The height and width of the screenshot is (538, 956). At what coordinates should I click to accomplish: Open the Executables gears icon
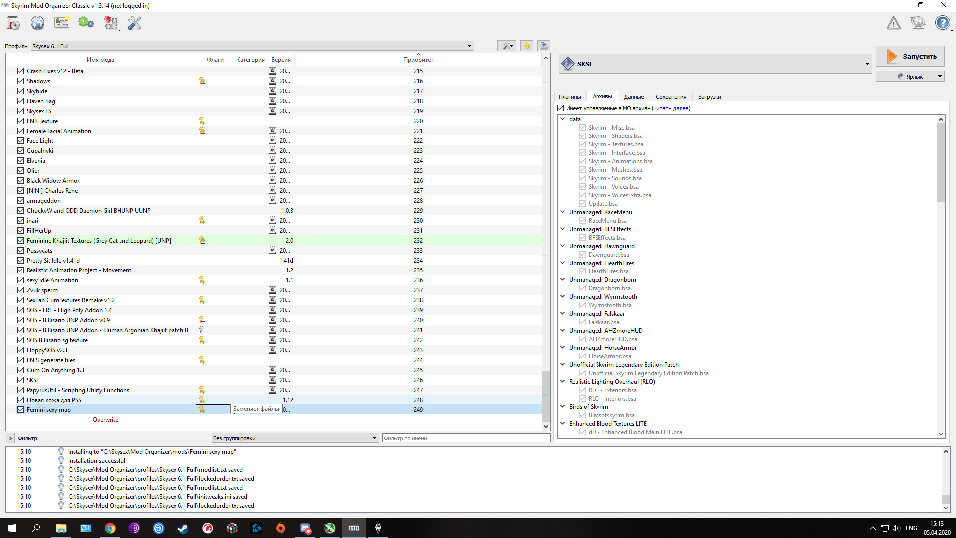(x=86, y=23)
